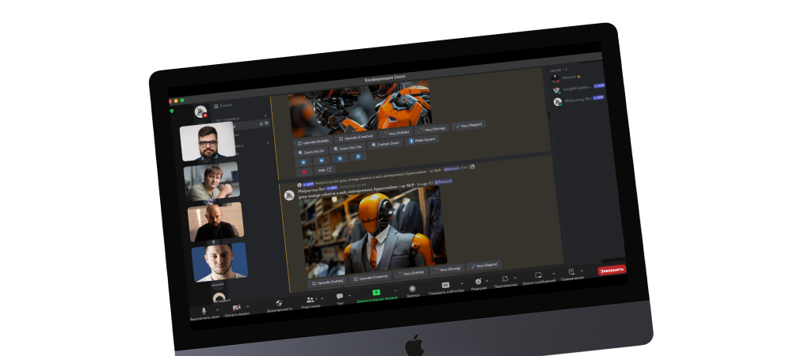Expand participants options arrow
Image resolution: width=805 pixels, height=356 pixels.
pyautogui.click(x=322, y=298)
